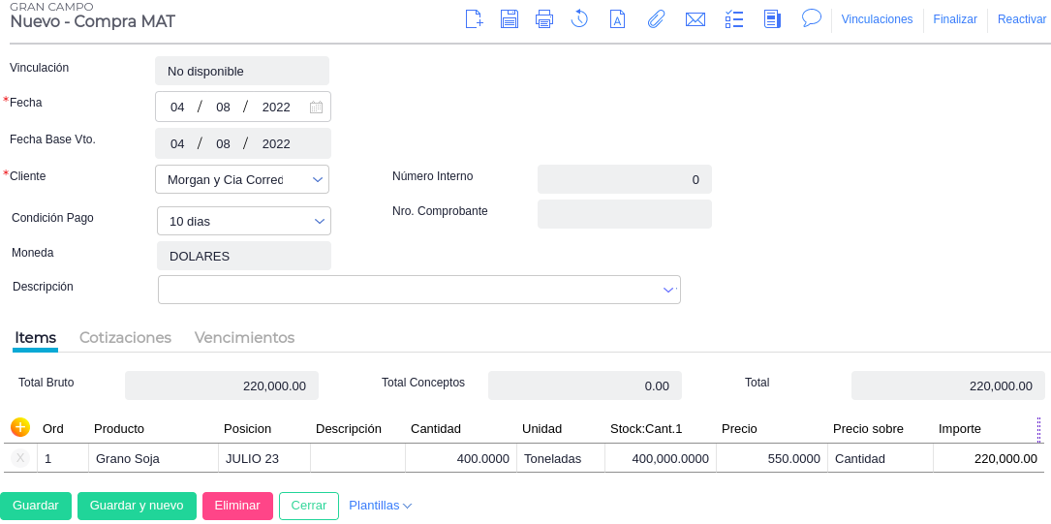Expand the Descripción dropdown
This screenshot has height=524, width=1051.
click(x=668, y=290)
